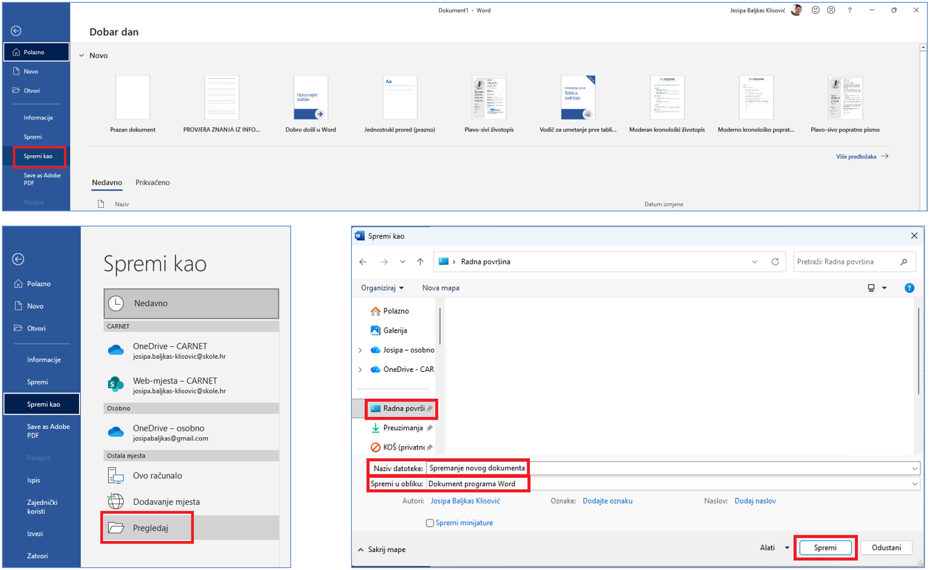Expand the Spremi u obliku format list
The height and width of the screenshot is (570, 929).
914,483
